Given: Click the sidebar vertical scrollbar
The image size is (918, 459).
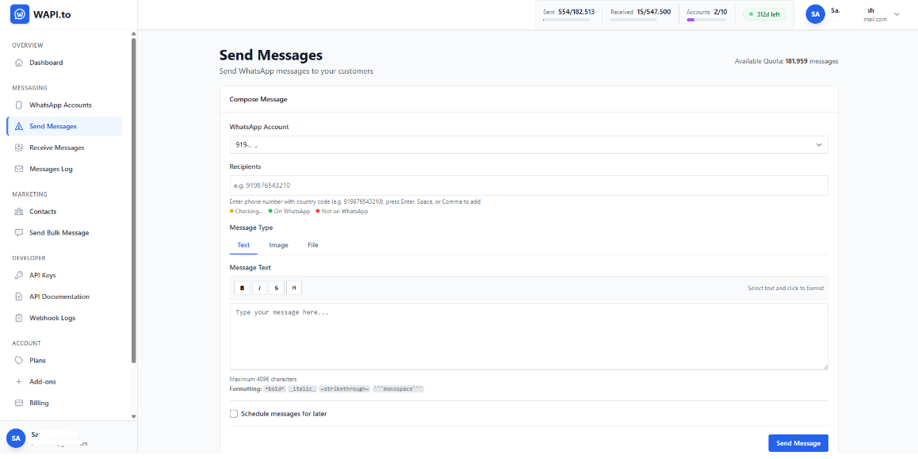Looking at the screenshot, I should pyautogui.click(x=133, y=199).
